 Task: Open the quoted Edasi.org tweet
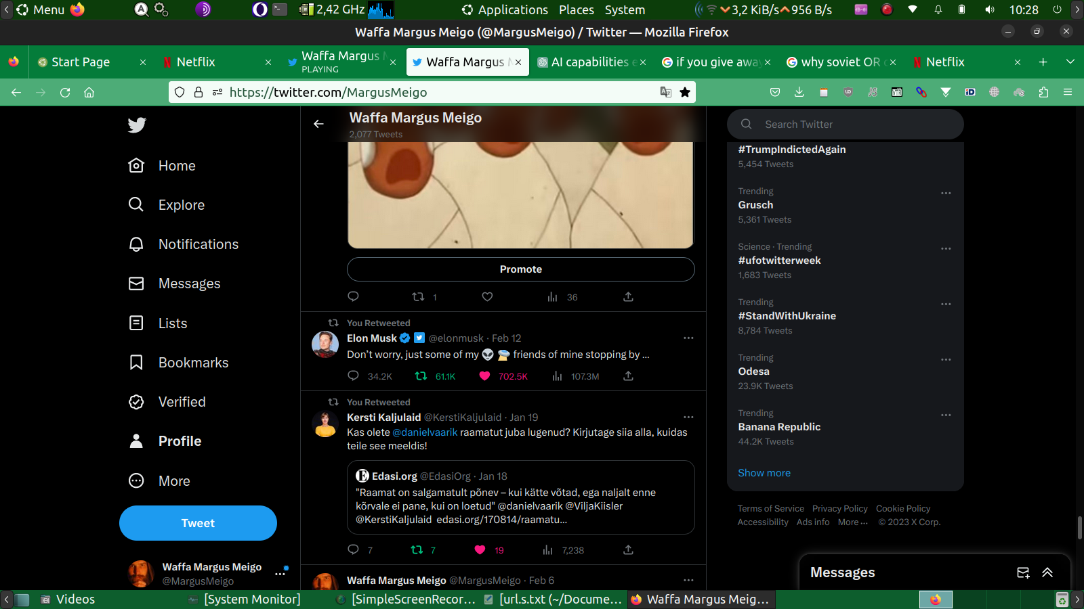coord(521,497)
